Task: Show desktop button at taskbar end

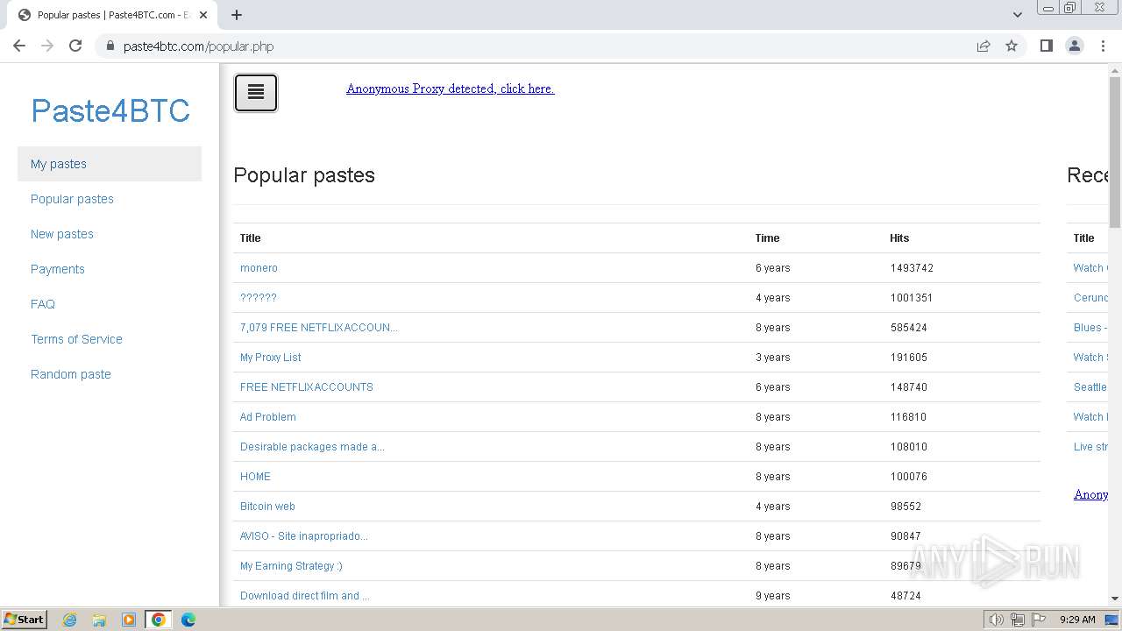Action: [x=1112, y=620]
